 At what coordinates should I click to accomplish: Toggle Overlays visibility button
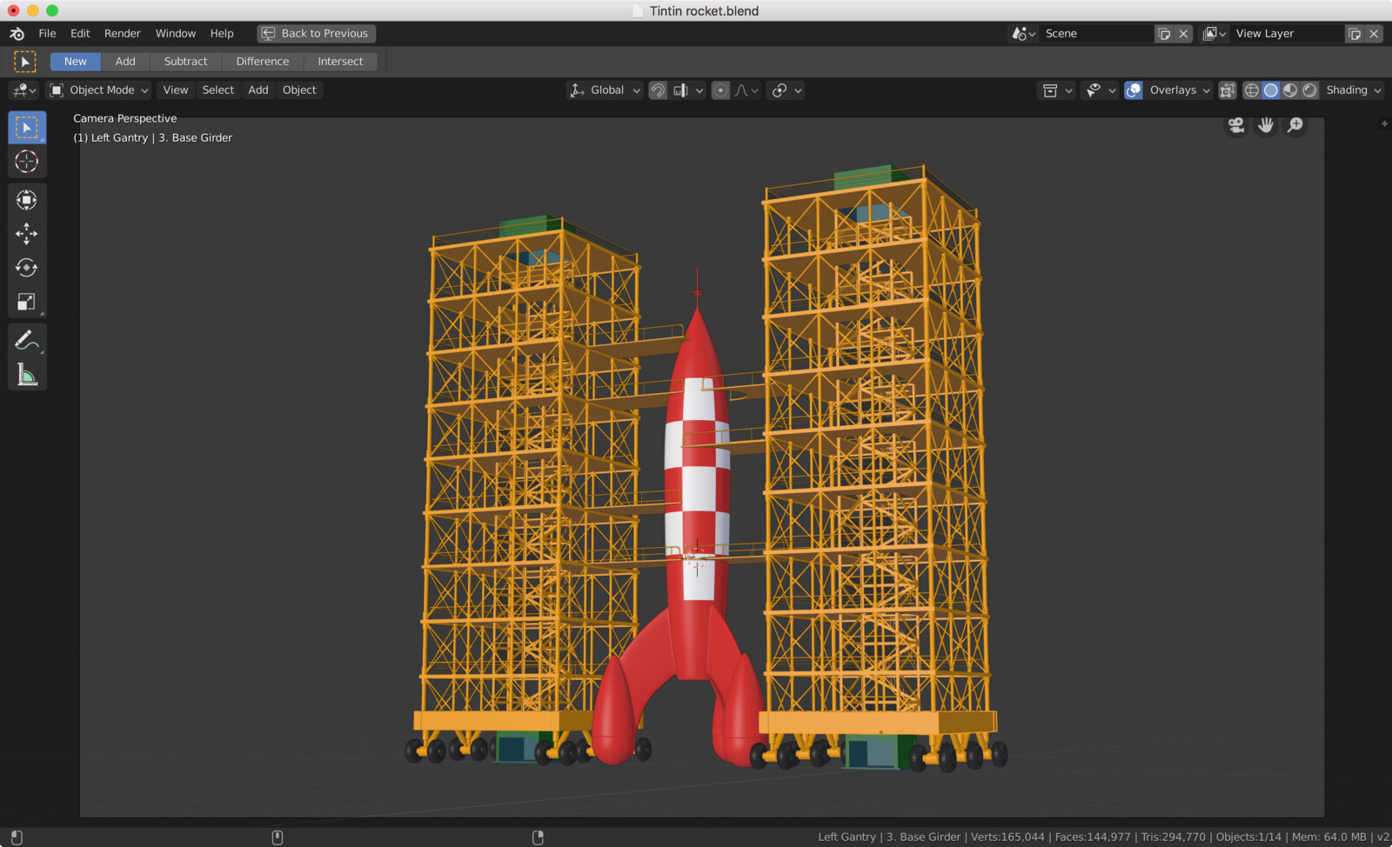tap(1134, 90)
